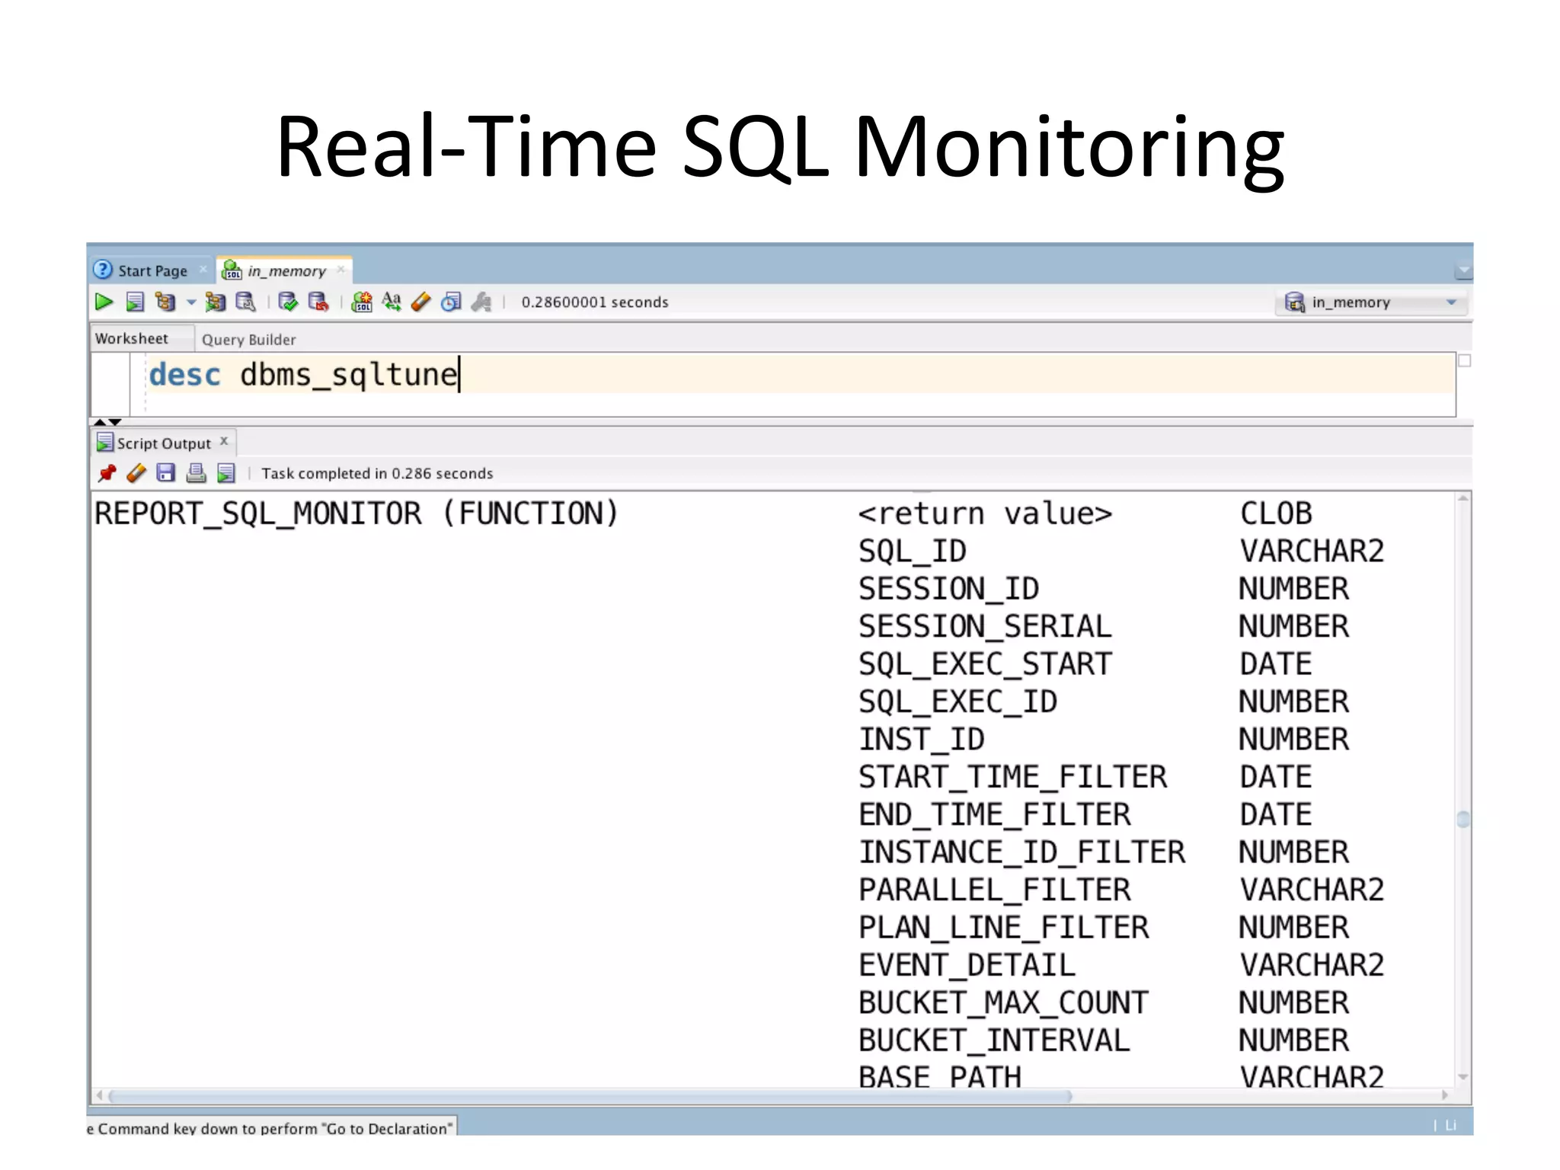Image resolution: width=1560 pixels, height=1170 pixels.
Task: Click the output horizontal scrollbar
Action: (x=590, y=1096)
